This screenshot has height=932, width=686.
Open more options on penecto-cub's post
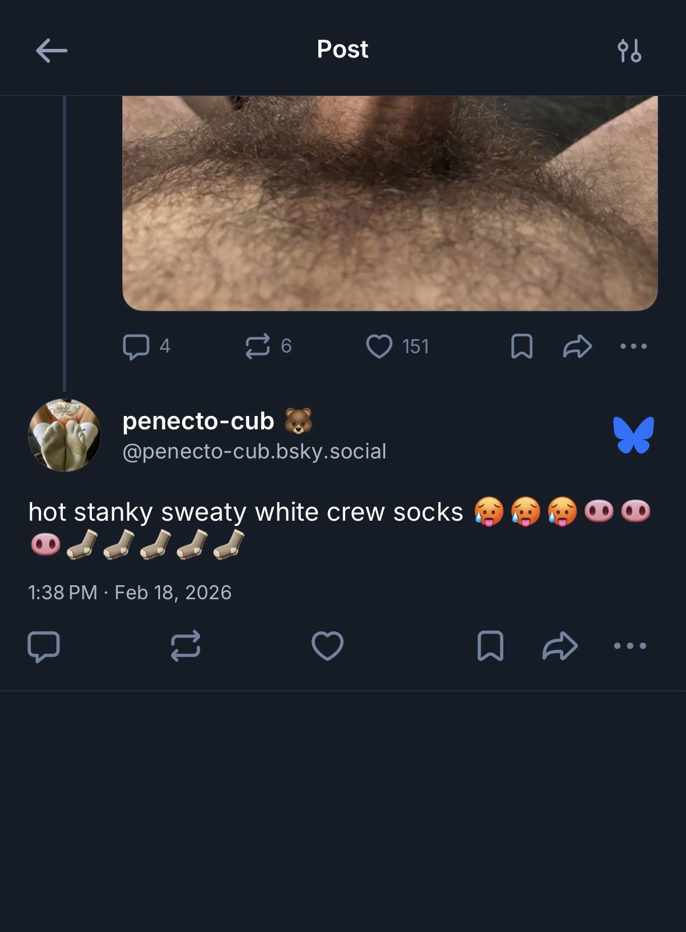[x=630, y=646]
